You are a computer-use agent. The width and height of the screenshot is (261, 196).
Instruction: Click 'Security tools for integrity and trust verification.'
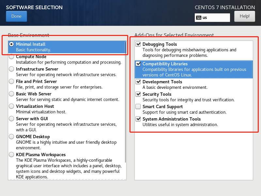189,100
